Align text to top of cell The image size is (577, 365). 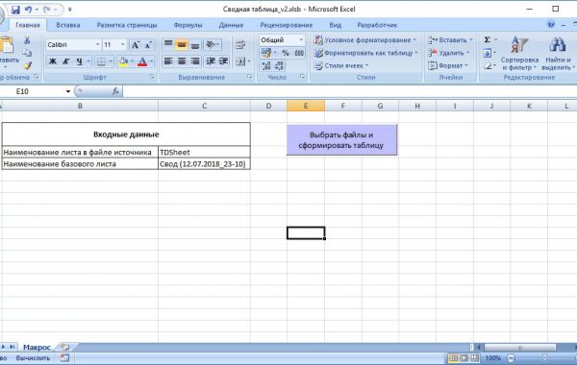click(168, 44)
